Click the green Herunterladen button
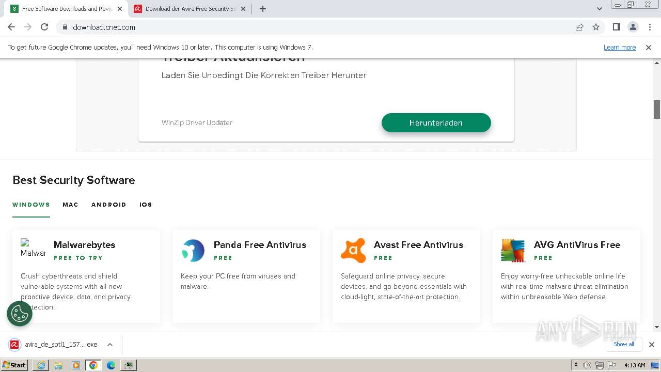 [436, 123]
